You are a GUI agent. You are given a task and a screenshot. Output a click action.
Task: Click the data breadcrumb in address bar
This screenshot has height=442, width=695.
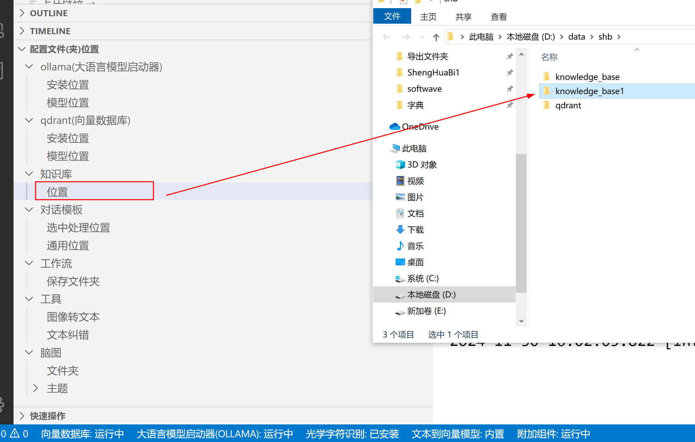tap(576, 37)
